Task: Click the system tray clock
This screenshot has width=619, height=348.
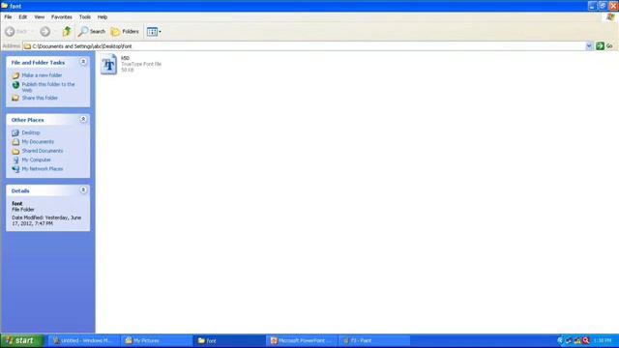Action: point(603,340)
